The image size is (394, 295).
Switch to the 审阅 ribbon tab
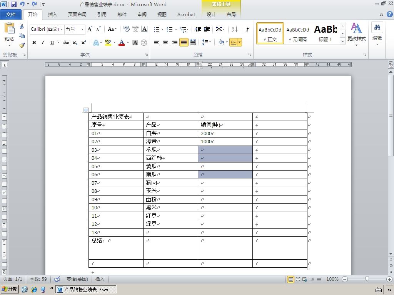[x=142, y=15]
